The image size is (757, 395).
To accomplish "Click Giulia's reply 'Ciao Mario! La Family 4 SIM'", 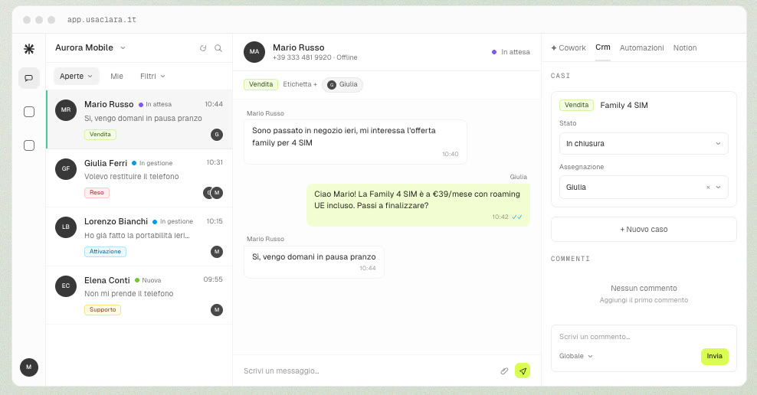I will click(418, 205).
